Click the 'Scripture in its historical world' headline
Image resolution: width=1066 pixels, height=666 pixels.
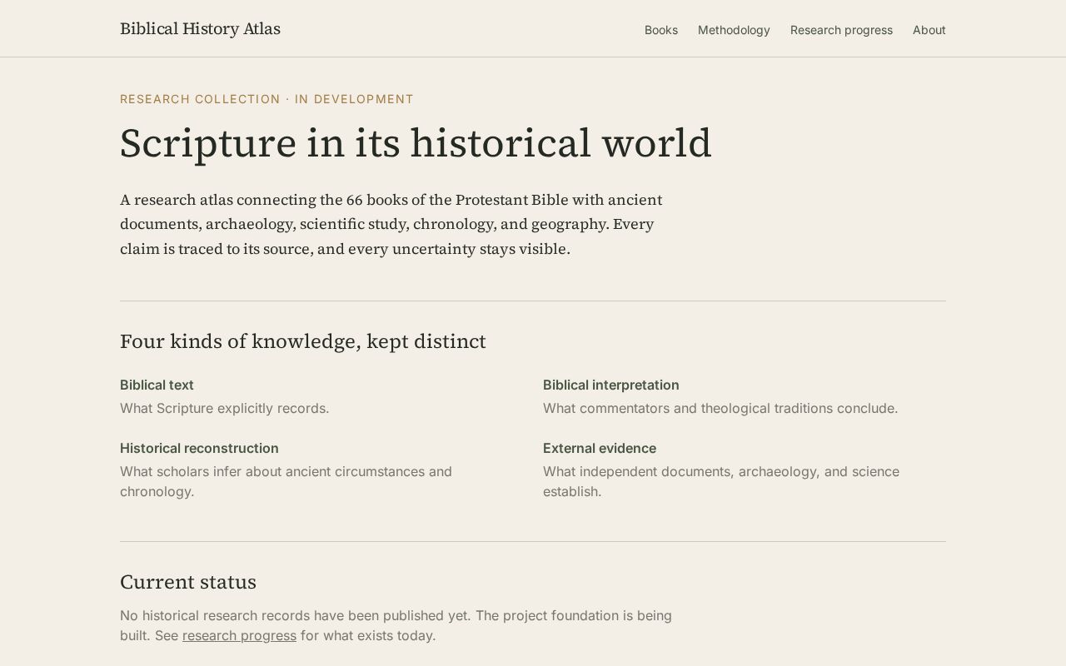[x=416, y=143]
